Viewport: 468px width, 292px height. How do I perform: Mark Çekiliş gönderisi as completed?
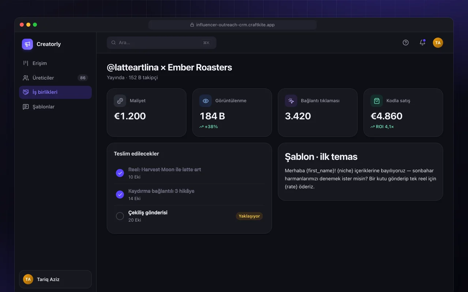tap(120, 216)
